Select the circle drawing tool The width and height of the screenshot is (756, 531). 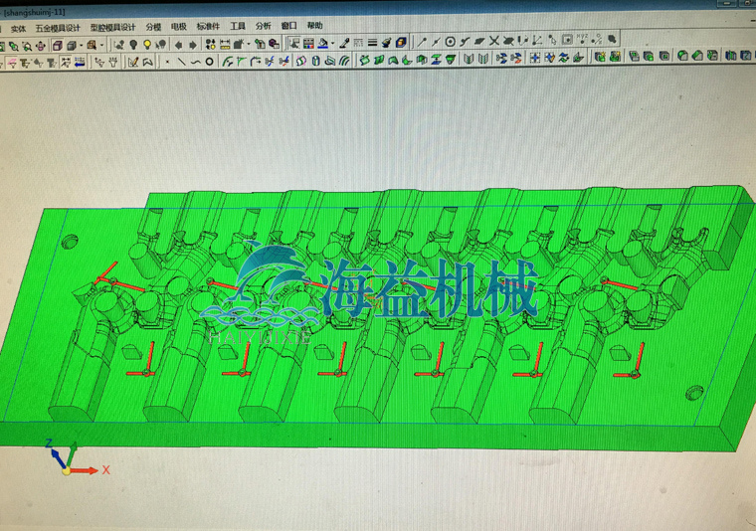point(209,62)
